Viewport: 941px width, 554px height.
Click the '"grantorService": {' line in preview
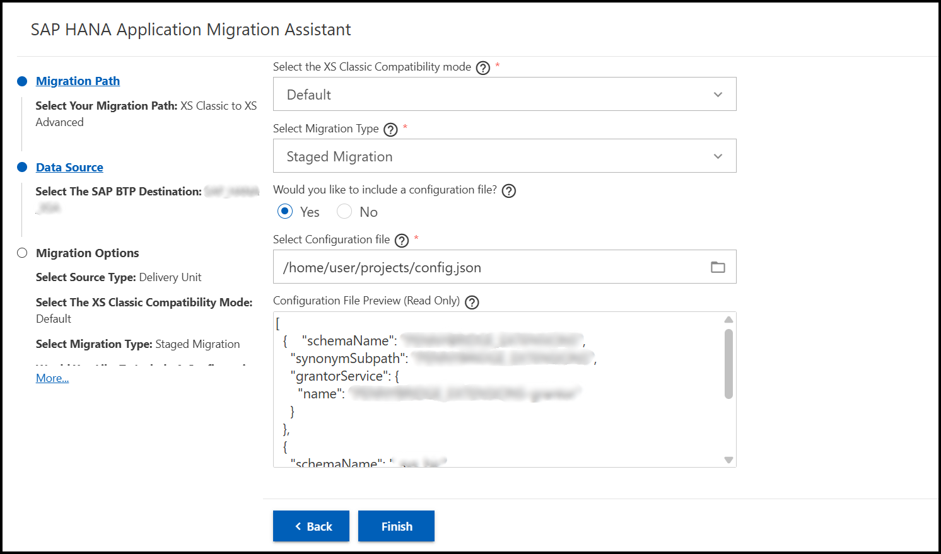[344, 376]
